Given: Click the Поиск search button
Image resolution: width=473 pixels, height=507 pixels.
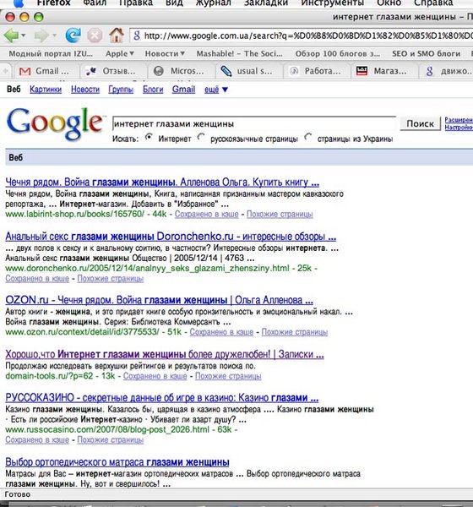Looking at the screenshot, I should tap(420, 123).
